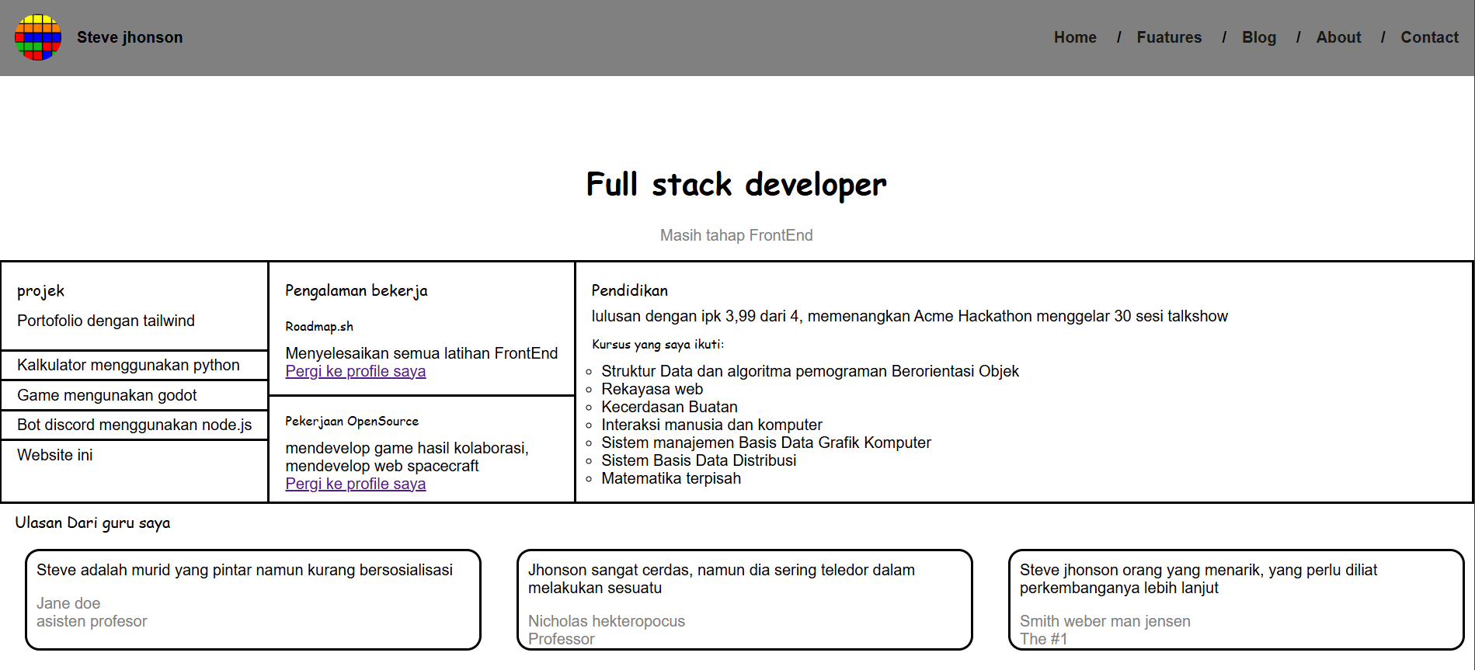Image resolution: width=1475 pixels, height=670 pixels.
Task: Navigate to the About page
Action: point(1338,37)
